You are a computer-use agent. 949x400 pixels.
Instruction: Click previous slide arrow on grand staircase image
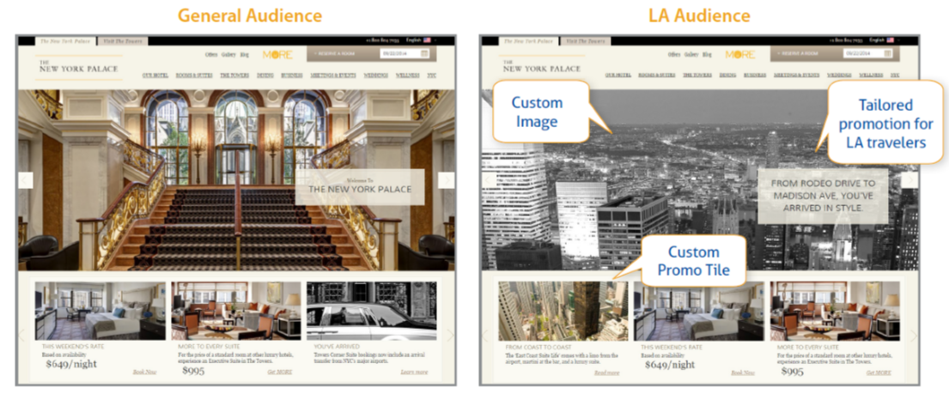pos(26,180)
